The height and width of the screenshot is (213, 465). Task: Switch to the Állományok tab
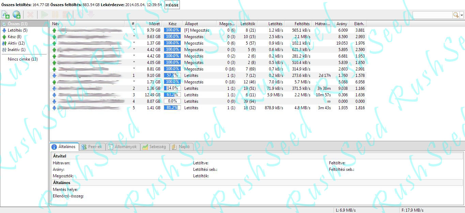(x=123, y=147)
